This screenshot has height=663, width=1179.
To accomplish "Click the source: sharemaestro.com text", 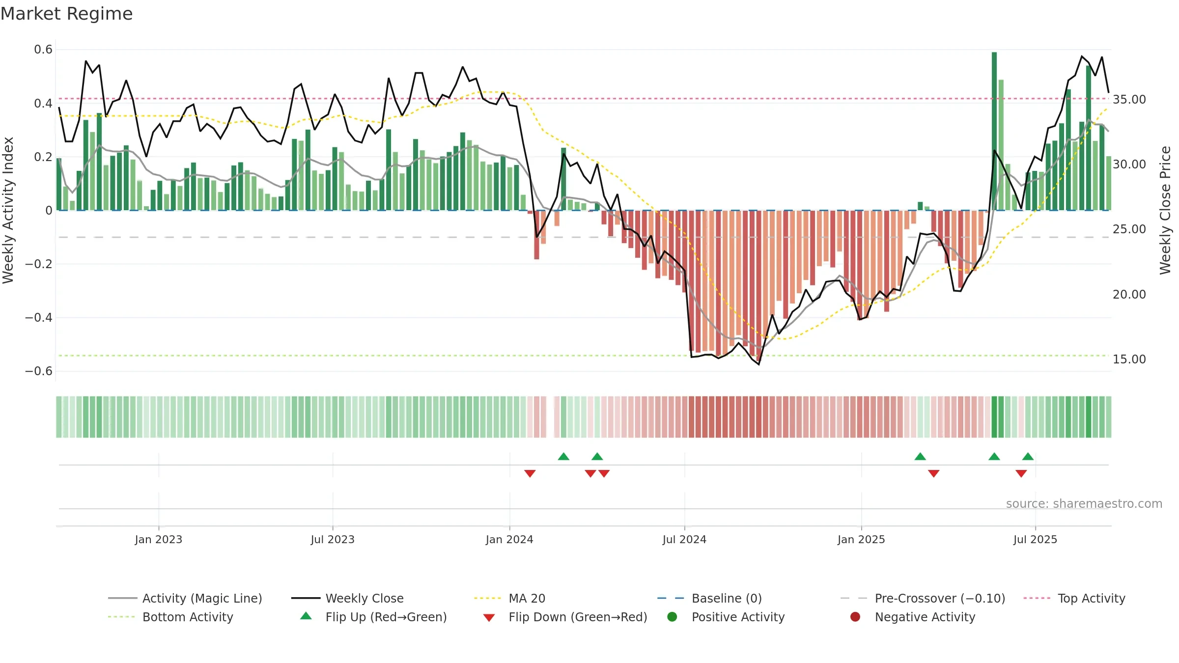I will pyautogui.click(x=1084, y=503).
